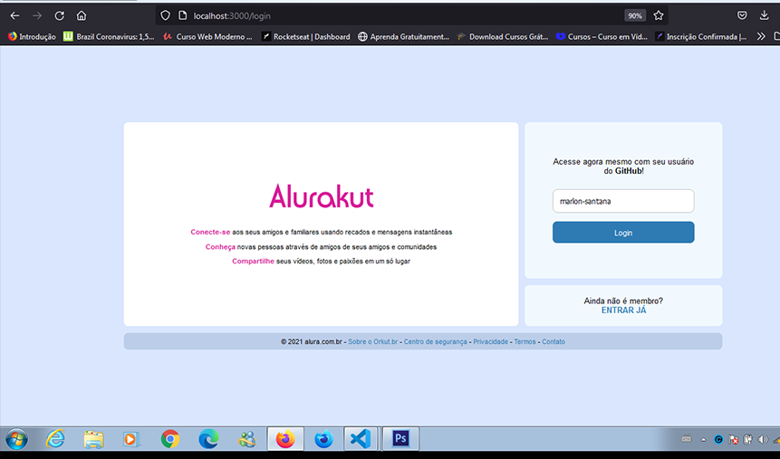Open the Privacidade footer link
Viewport: 780px width, 459px height.
pos(490,341)
